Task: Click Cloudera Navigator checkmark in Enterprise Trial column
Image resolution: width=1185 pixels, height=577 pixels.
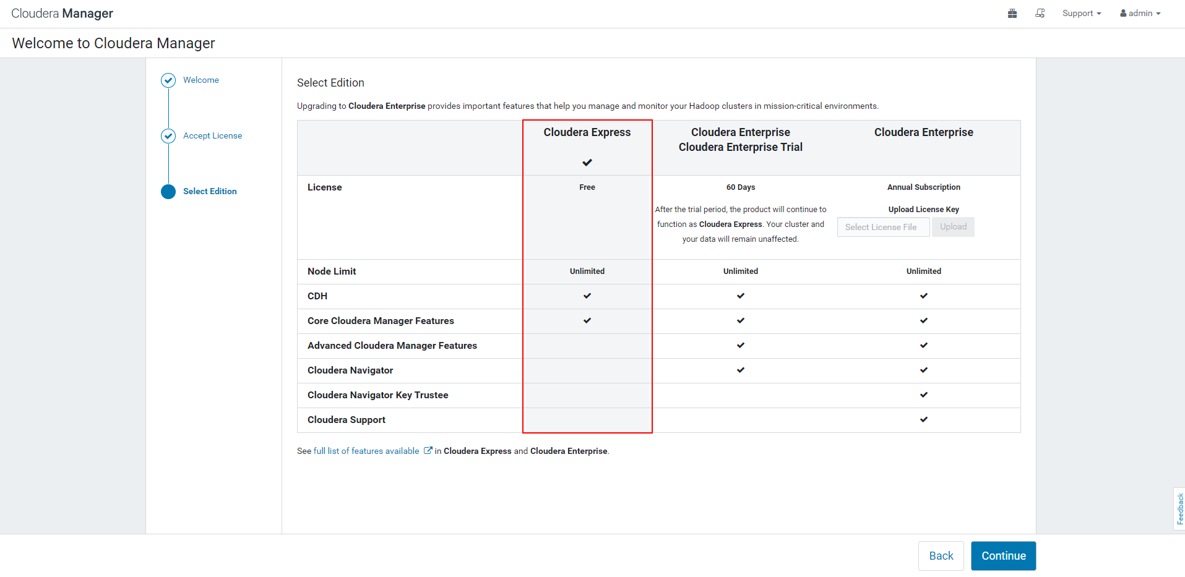Action: click(741, 370)
